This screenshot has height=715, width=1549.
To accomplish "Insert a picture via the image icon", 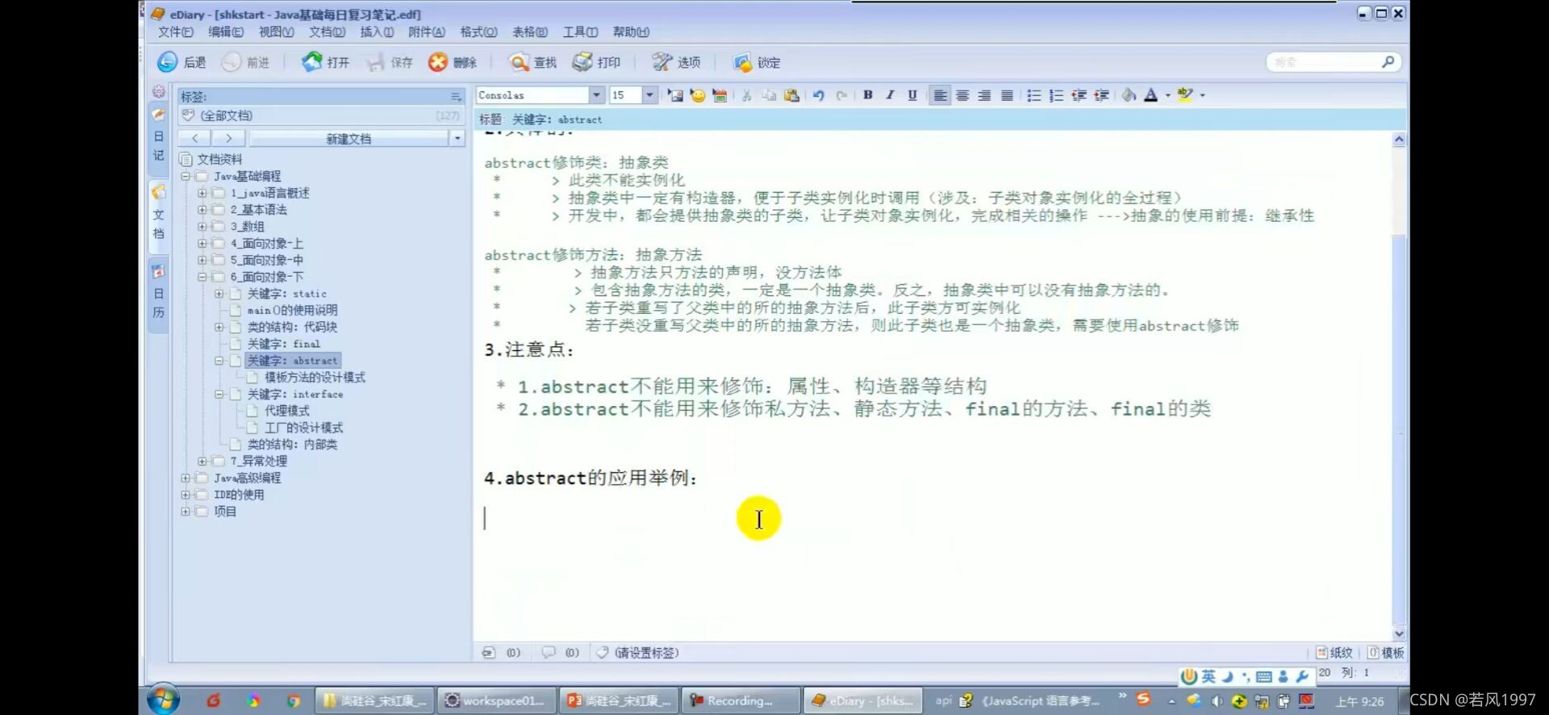I will click(675, 95).
